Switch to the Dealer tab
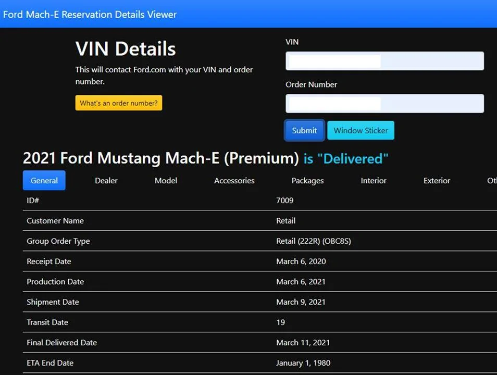This screenshot has height=375, width=497. pos(106,180)
